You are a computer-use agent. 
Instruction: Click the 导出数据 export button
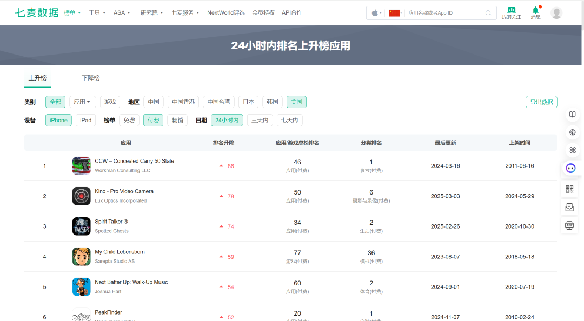[541, 102]
